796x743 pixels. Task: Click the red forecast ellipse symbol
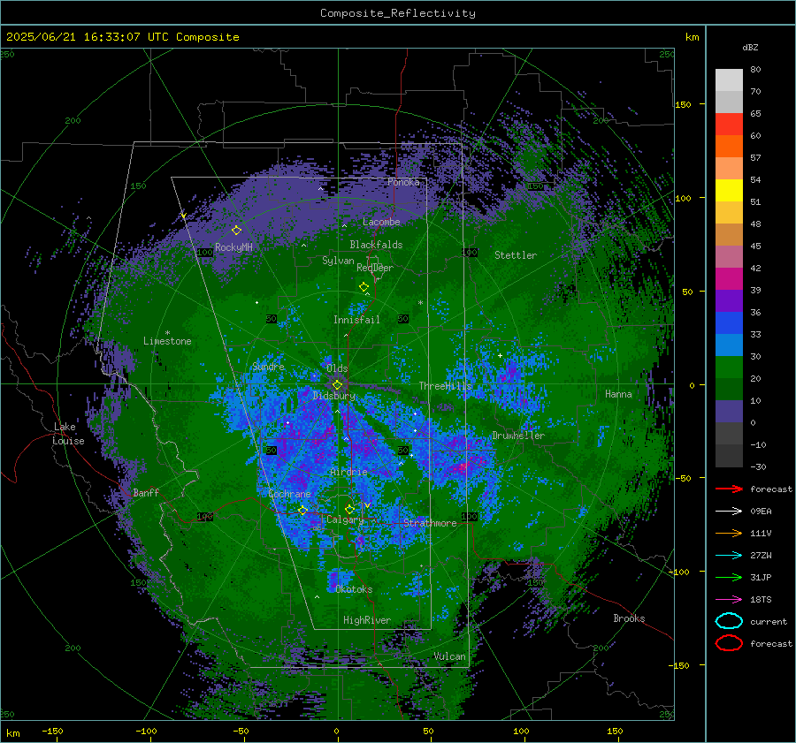[x=729, y=643]
